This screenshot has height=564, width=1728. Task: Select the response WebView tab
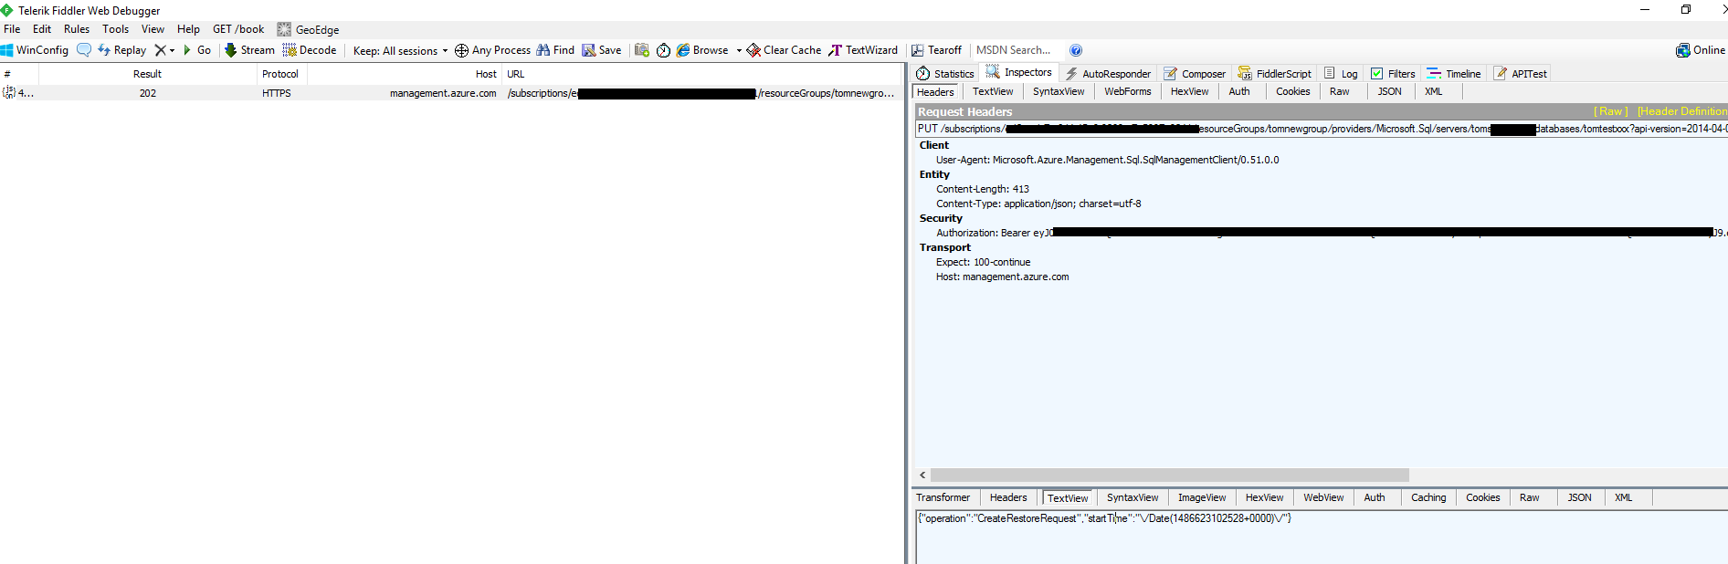[x=1323, y=497]
